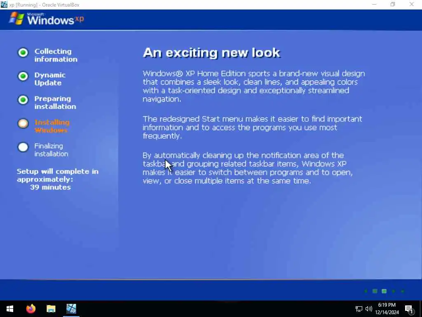Click the taskbar clock showing 6:19 PM
Image resolution: width=422 pixels, height=317 pixels.
click(x=387, y=309)
